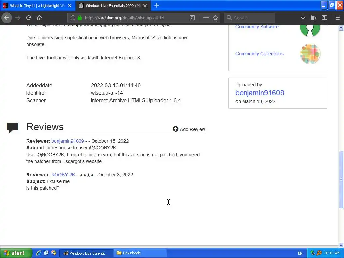The height and width of the screenshot is (258, 344).
Task: Open the Firefox hamburger menu
Action: click(x=337, y=18)
